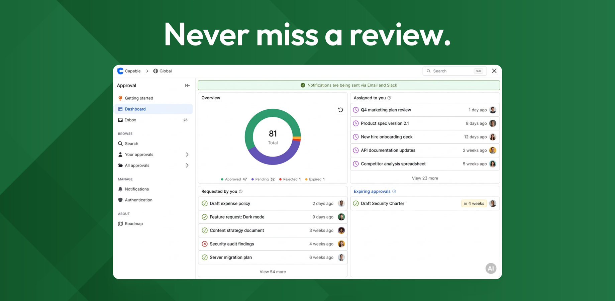Open Authentication settings

coord(153,200)
